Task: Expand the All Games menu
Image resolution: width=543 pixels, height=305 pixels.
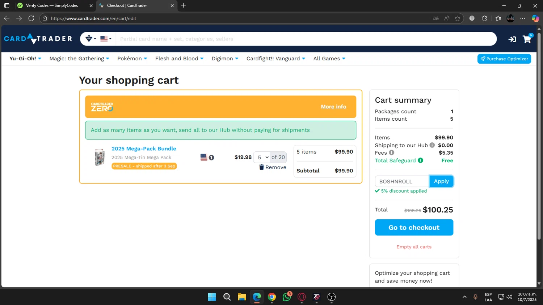Action: 329,59
